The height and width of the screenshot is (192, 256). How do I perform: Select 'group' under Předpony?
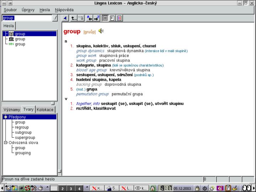(20, 122)
